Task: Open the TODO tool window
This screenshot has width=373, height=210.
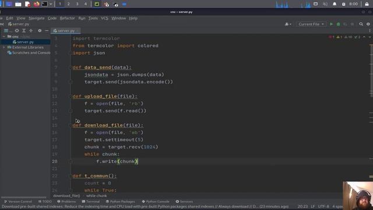Action: pos(45,201)
